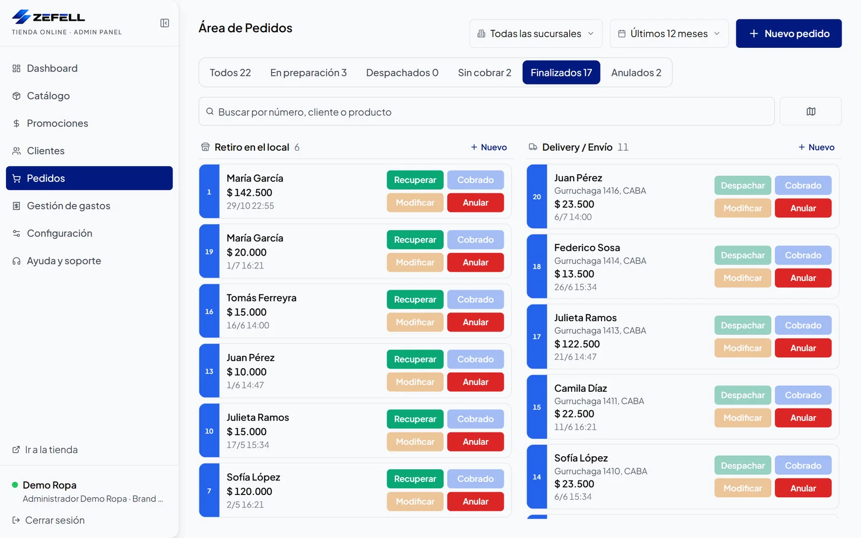Click the Configuración sliders icon
This screenshot has width=861, height=538.
pyautogui.click(x=17, y=233)
